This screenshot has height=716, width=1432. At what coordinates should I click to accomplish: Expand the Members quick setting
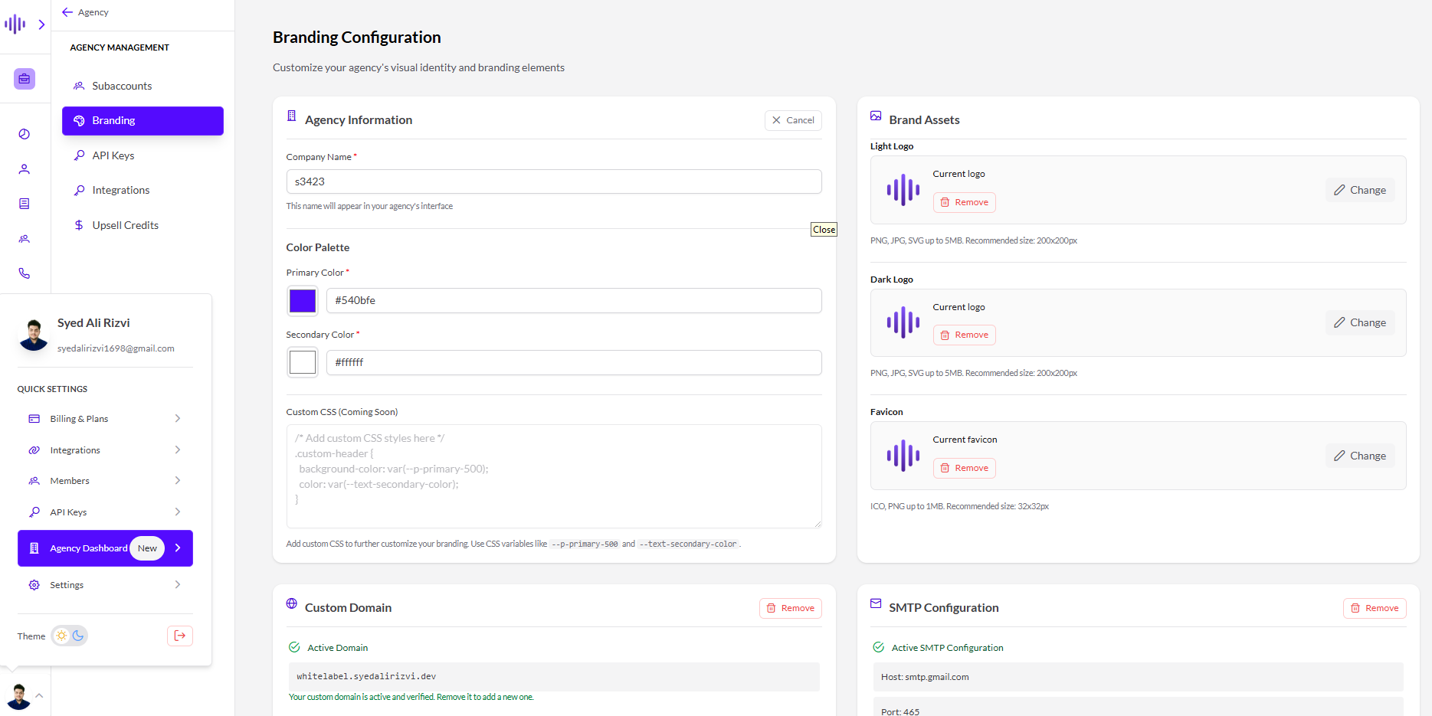(105, 480)
